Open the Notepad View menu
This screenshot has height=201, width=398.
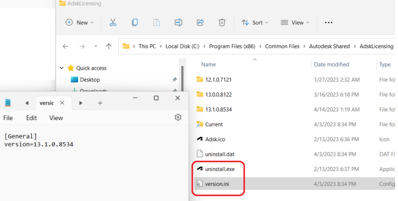[56, 118]
